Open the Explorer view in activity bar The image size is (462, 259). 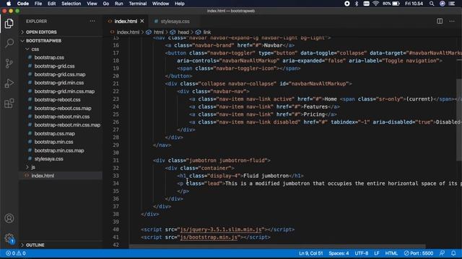[9, 24]
